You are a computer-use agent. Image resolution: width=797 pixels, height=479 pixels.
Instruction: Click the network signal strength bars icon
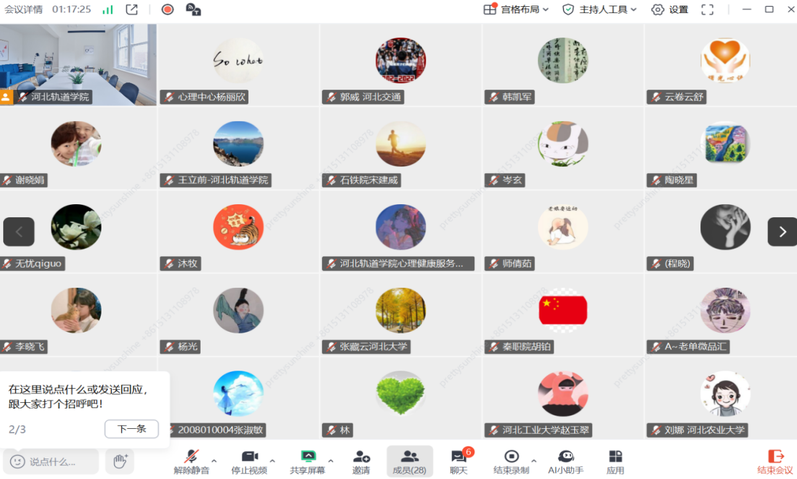tap(108, 9)
